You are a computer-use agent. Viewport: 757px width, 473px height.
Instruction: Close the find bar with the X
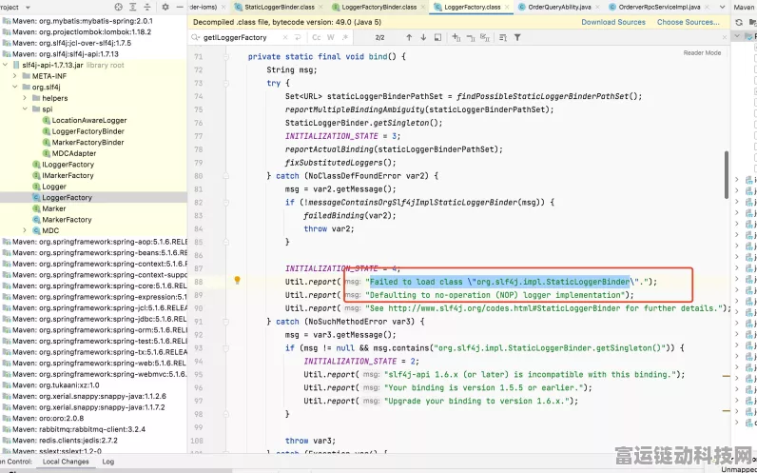724,38
